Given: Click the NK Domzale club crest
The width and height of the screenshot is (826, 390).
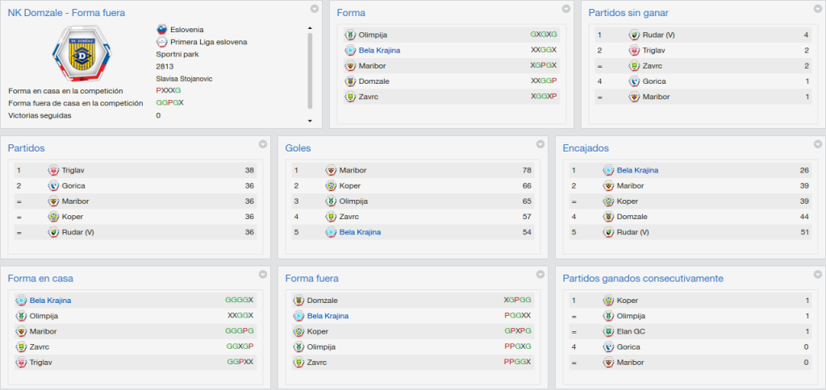Looking at the screenshot, I should pos(81,53).
